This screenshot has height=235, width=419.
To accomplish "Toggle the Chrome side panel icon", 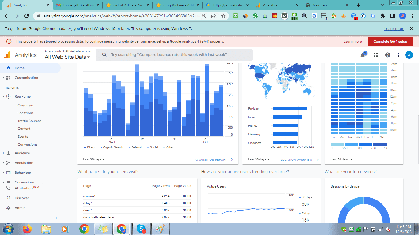I will point(393,16).
